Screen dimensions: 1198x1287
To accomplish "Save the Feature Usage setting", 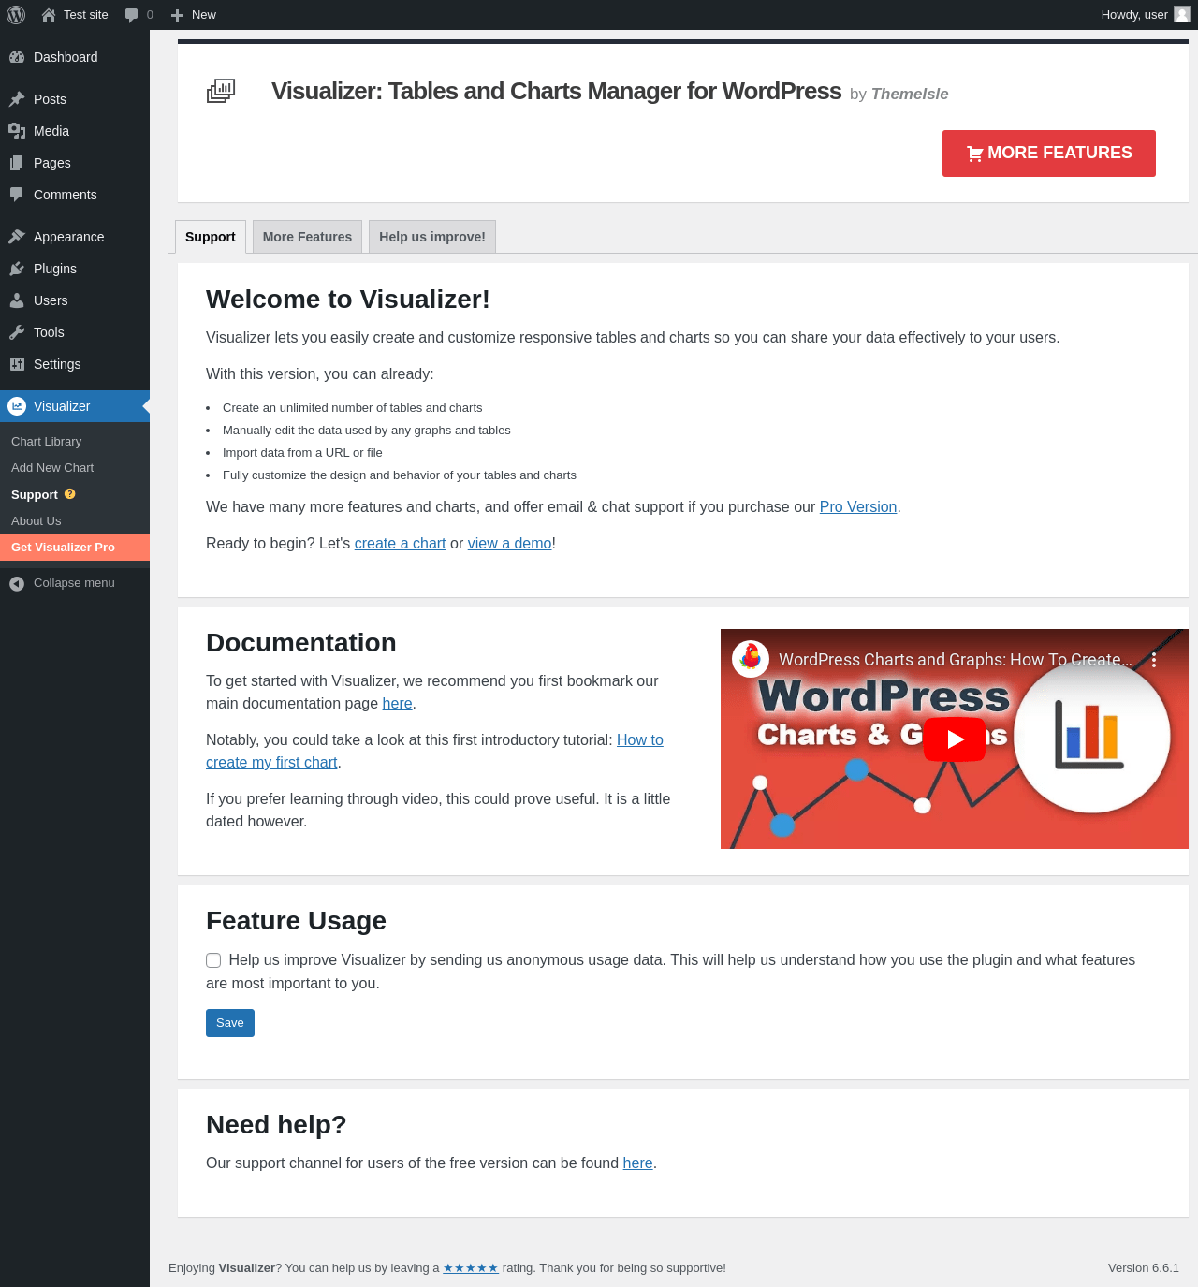I will coord(230,1023).
